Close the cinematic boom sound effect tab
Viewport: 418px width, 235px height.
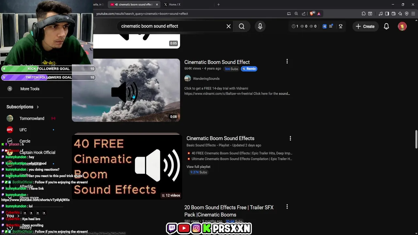coord(157,5)
